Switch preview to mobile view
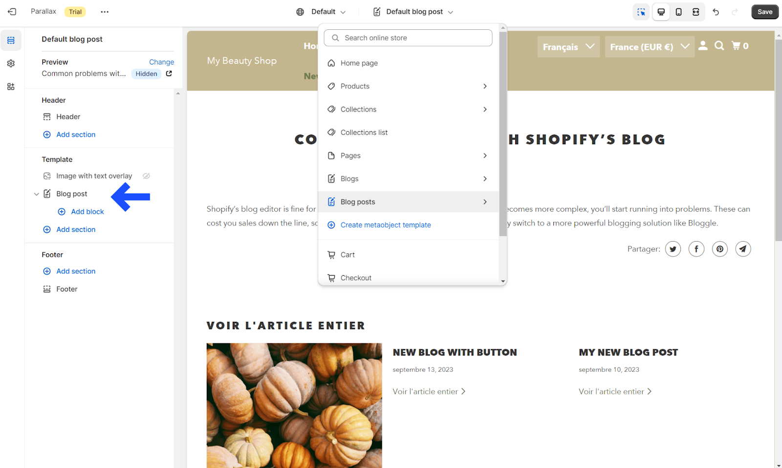 click(678, 12)
